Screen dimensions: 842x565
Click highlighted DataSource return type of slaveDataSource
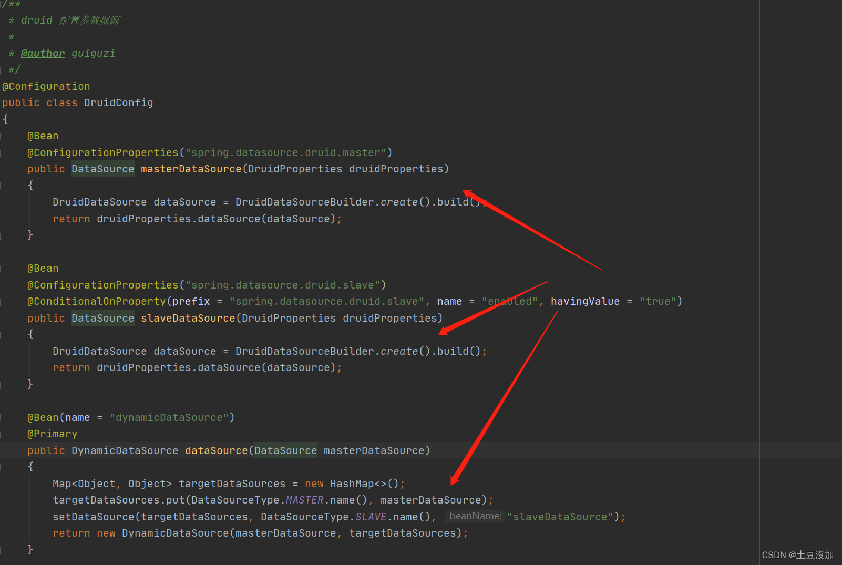tap(103, 318)
